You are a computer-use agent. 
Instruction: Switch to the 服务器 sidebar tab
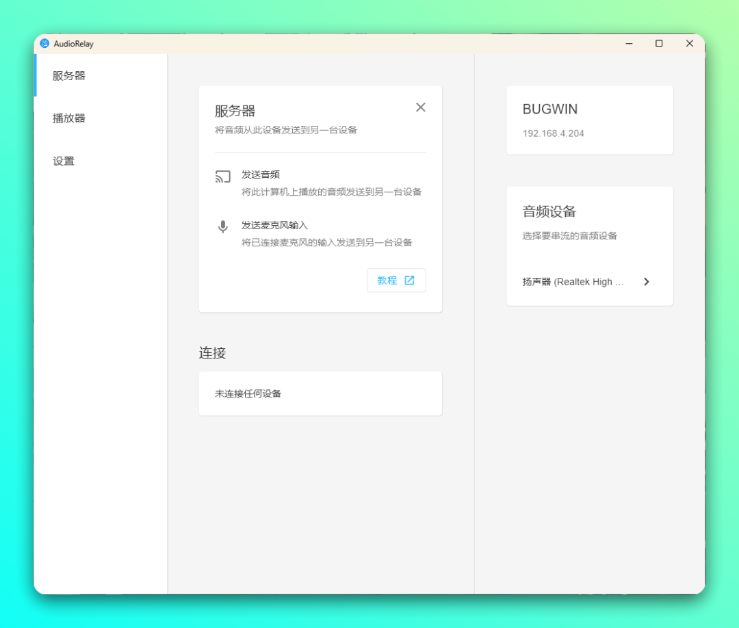tap(69, 76)
